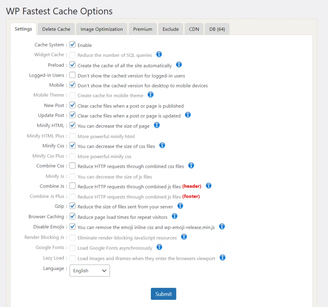Open the Language dropdown showing English
Screen dimensions: 328x307
click(89, 270)
